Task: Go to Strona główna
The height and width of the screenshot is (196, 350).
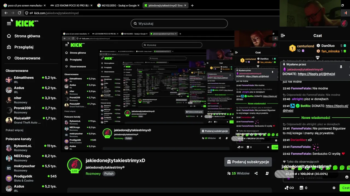Action: tap(24, 36)
